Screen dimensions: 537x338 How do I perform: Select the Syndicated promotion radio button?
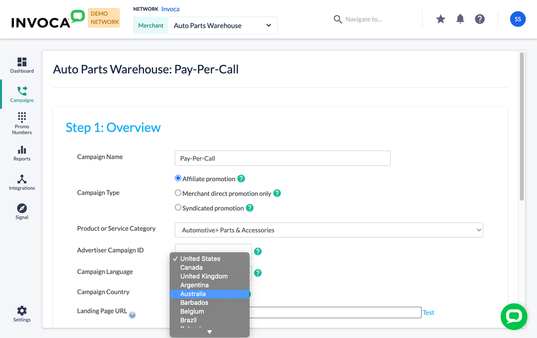[x=178, y=208]
